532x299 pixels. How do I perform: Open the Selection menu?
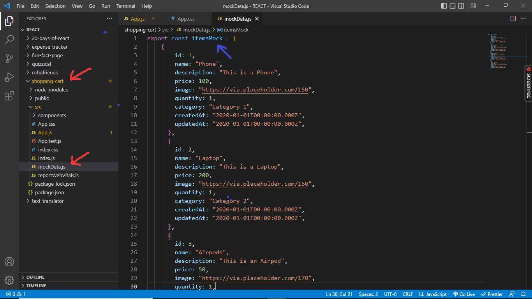[55, 6]
